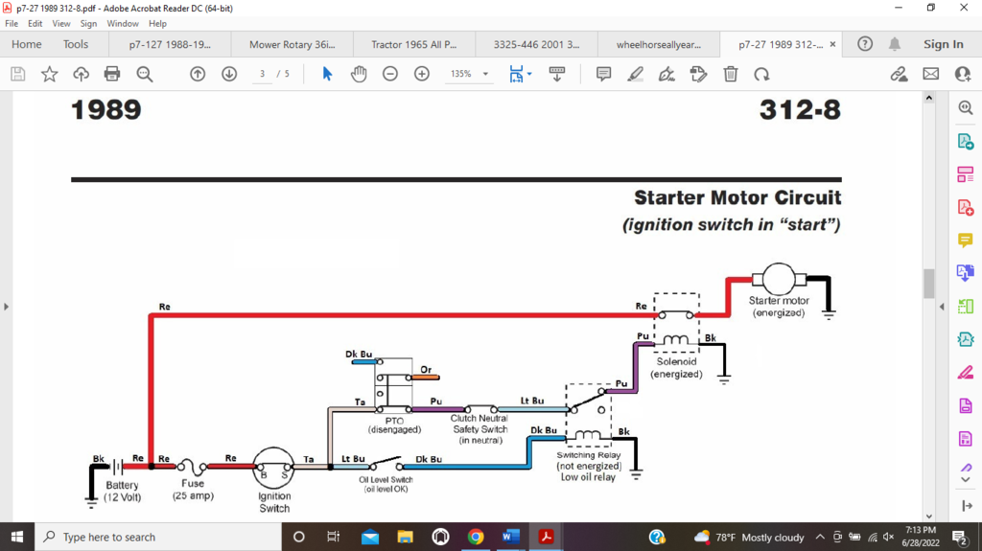Select the Hand pan tool
The image size is (982, 551).
pos(359,74)
